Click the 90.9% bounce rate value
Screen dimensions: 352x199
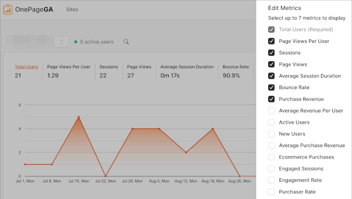231,76
